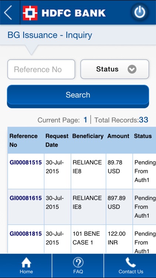
Task: Click the Request Date column header
Action: (x=57, y=140)
